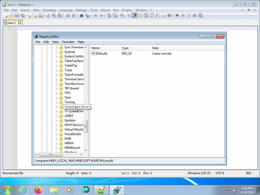Open the Notepad++ Macro menu
The height and width of the screenshot is (195, 260).
pyautogui.click(x=105, y=10)
